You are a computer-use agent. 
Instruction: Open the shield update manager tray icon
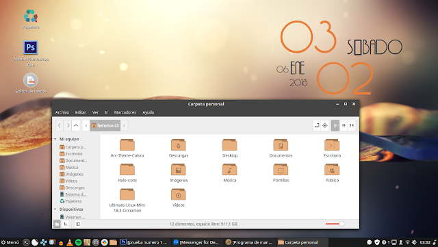pos(377,242)
